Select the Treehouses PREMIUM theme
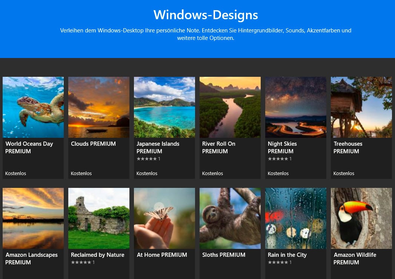The image size is (395, 279). pos(361,107)
